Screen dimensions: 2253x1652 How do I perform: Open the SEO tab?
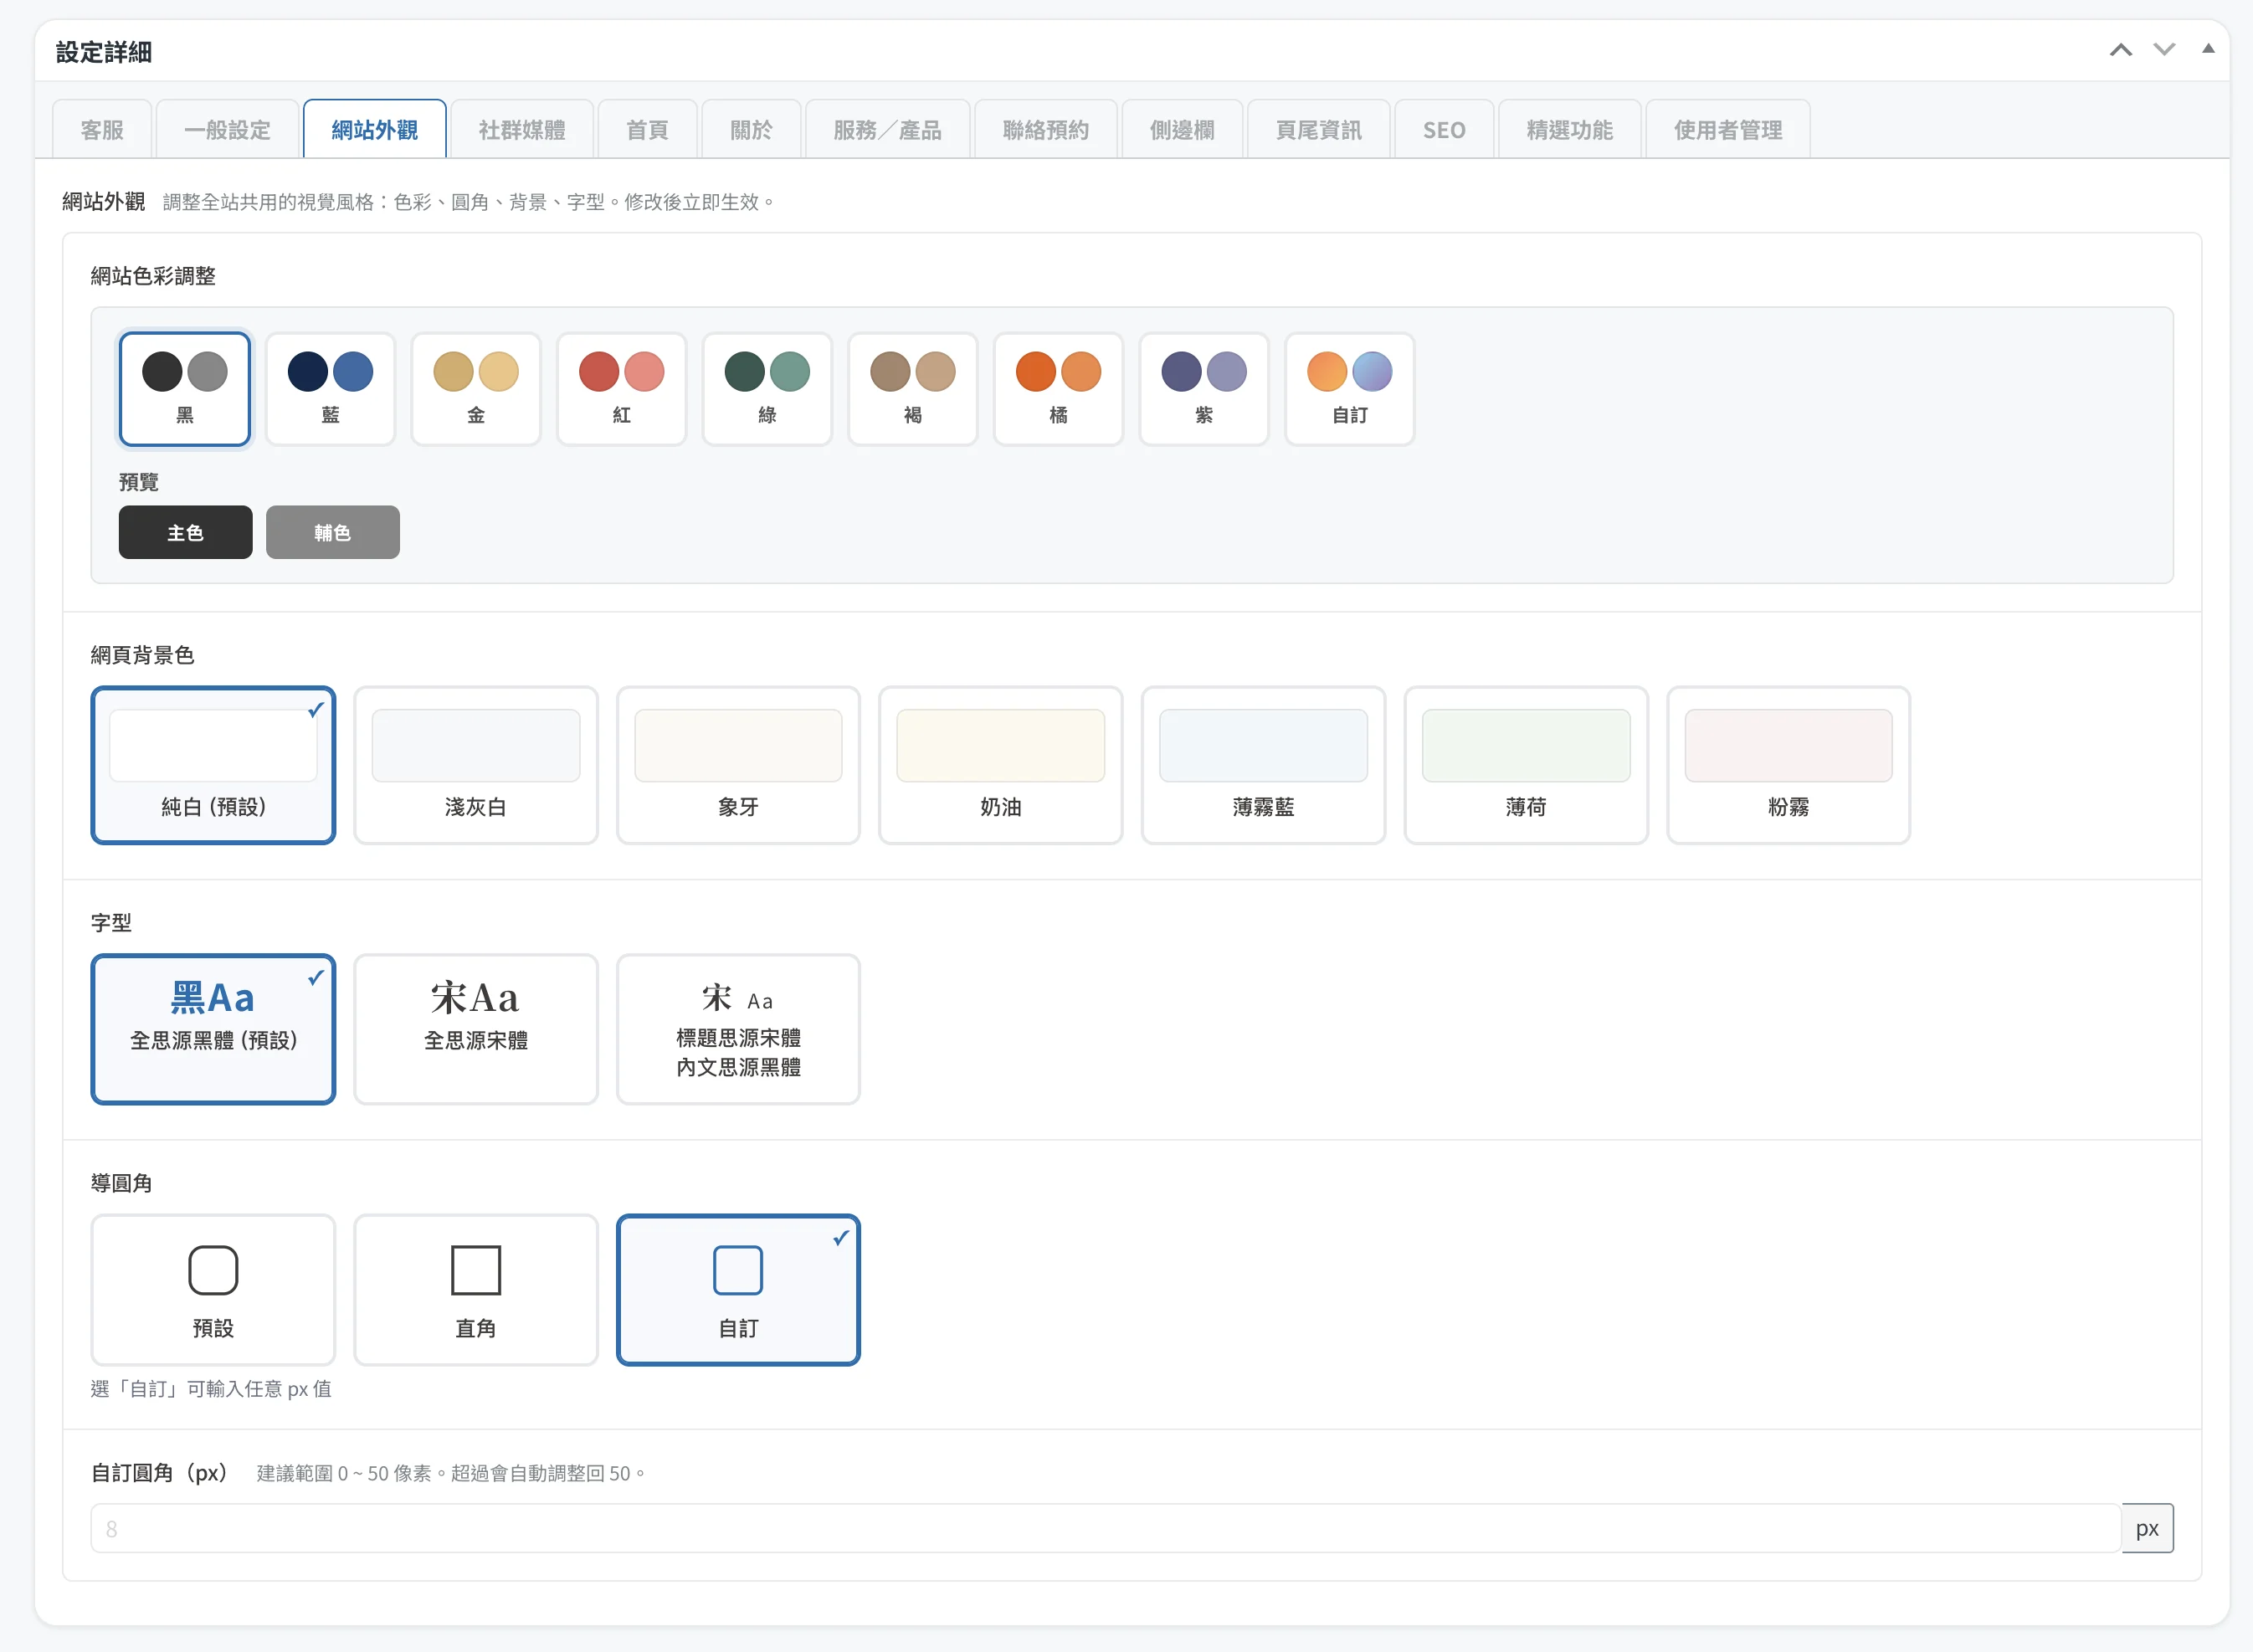click(x=1443, y=130)
